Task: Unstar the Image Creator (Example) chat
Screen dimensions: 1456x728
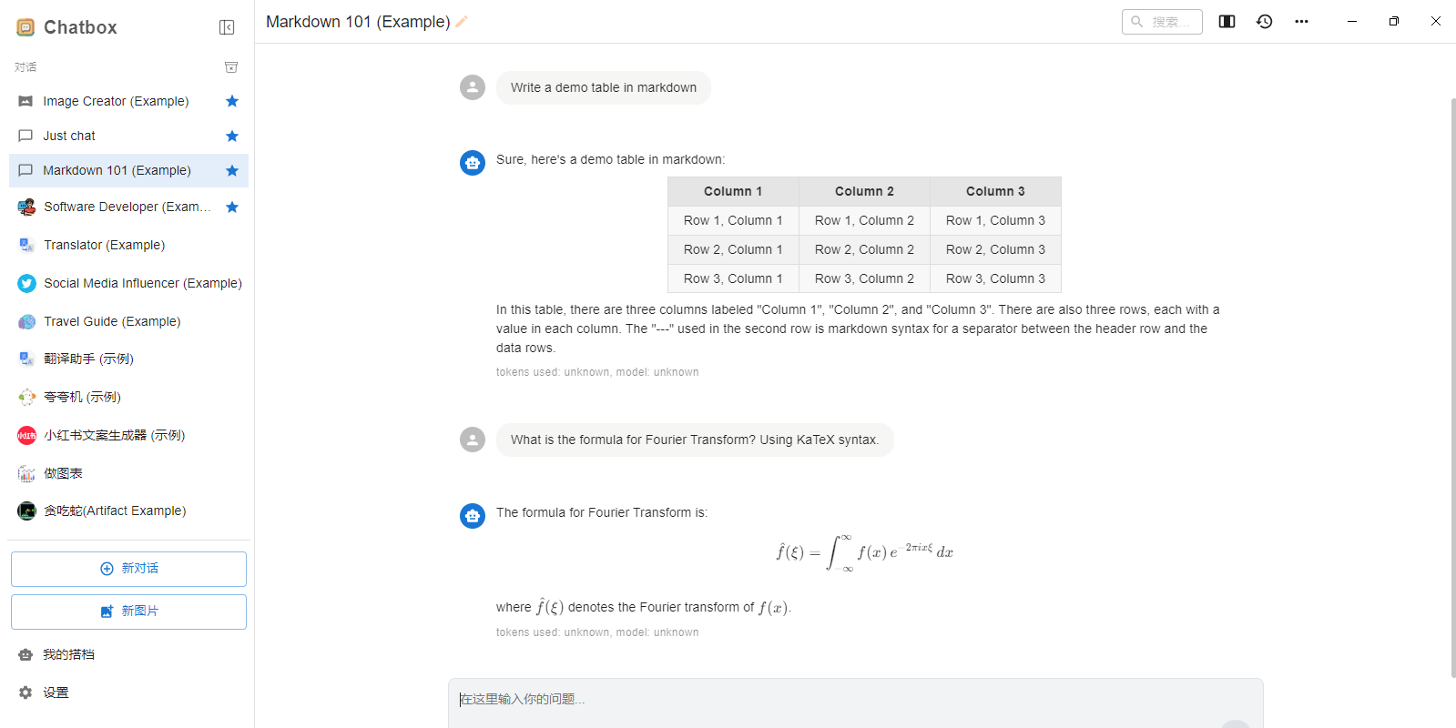Action: coord(232,101)
